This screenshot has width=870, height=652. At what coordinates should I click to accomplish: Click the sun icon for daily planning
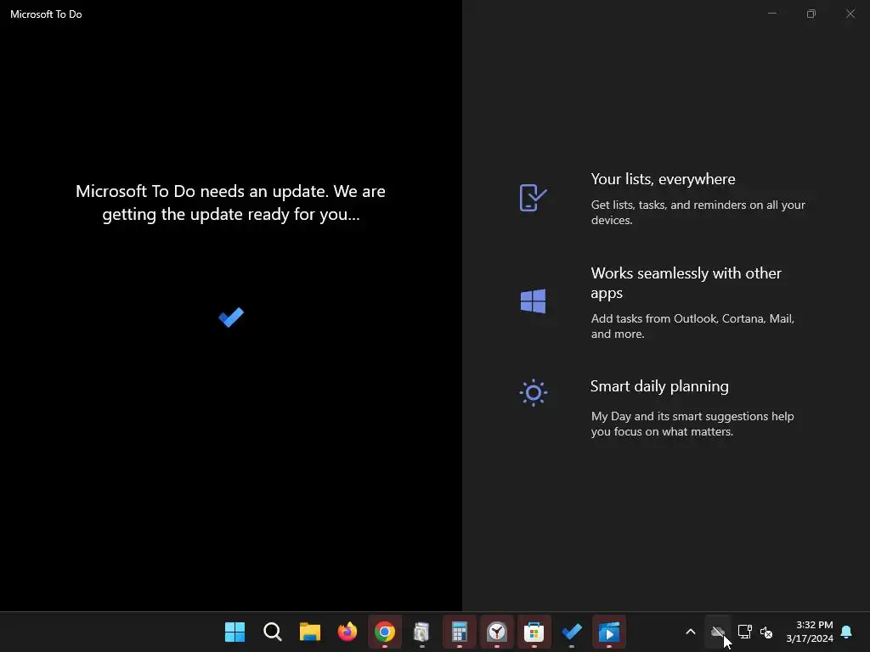pyautogui.click(x=534, y=392)
